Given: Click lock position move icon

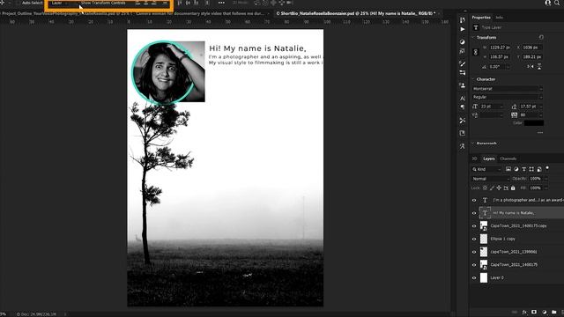Looking at the screenshot, I should point(499,188).
